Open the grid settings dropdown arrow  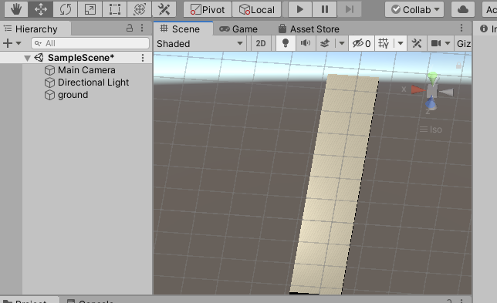(x=401, y=43)
